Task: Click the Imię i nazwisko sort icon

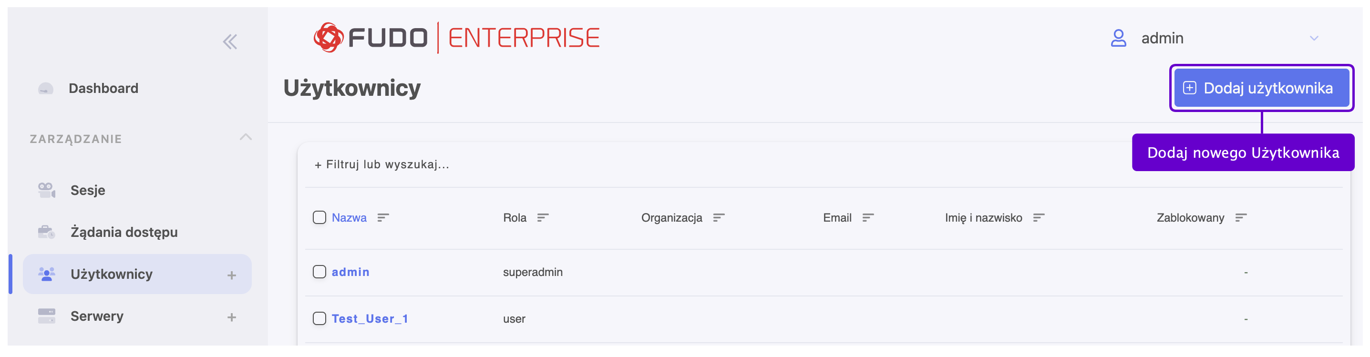Action: (x=1039, y=218)
